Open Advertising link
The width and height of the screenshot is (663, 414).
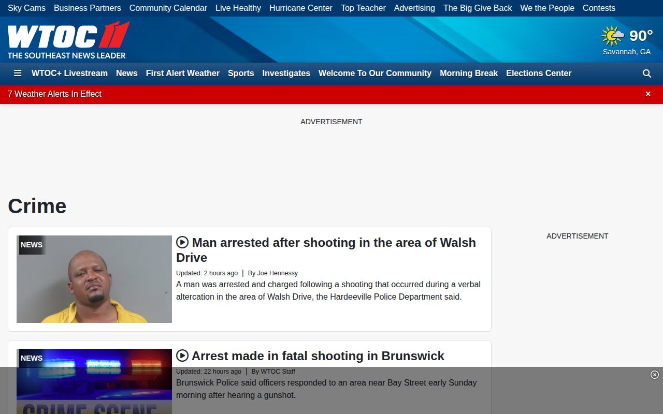414,8
